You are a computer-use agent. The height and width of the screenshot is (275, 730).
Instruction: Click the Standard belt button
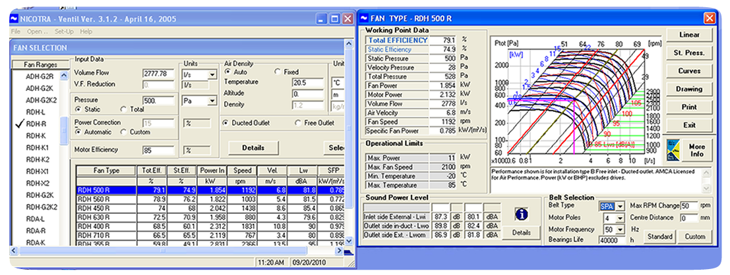(x=660, y=236)
